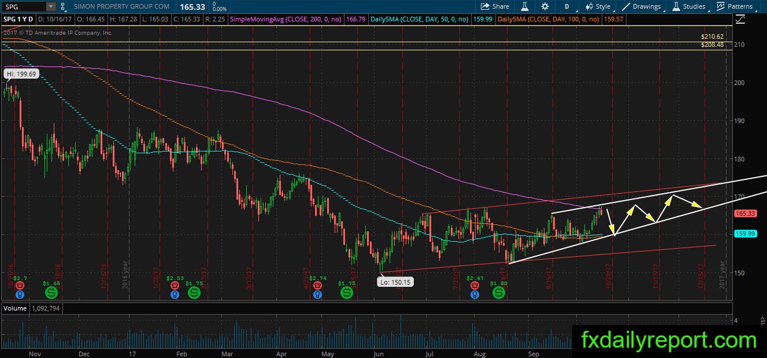Click the blue lightbulb earnings icon under $2.74
Screen dimensions: 767x358
click(317, 294)
